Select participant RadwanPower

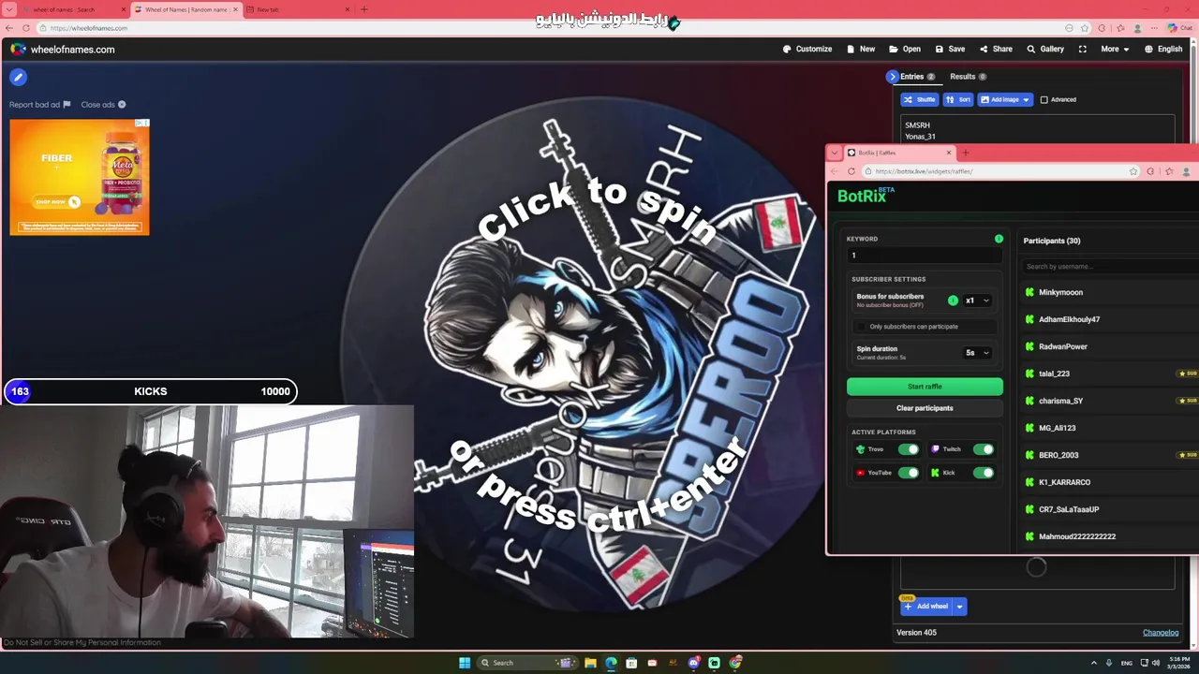[1062, 346]
